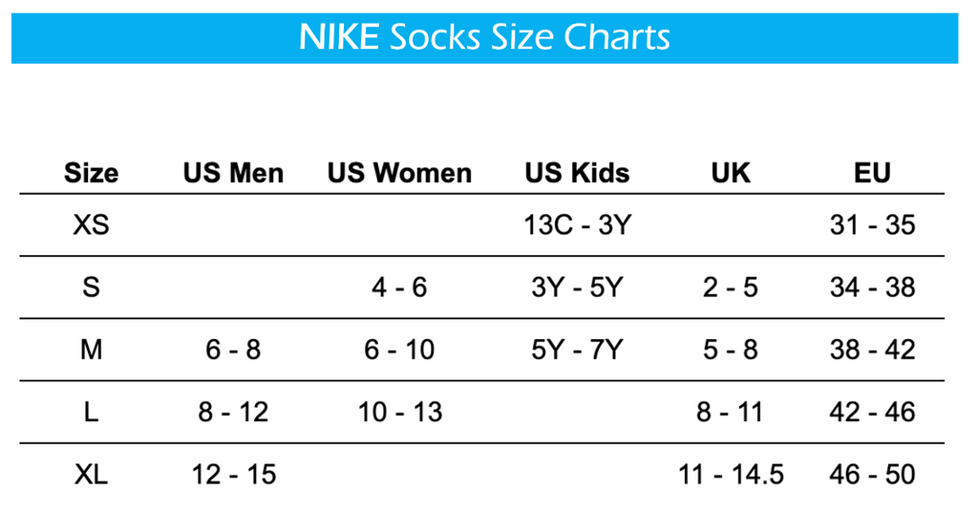Select the 13C - 3Y kids cell

pyautogui.click(x=578, y=224)
